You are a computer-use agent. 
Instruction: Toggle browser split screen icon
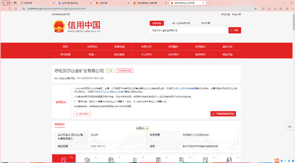pos(281,9)
